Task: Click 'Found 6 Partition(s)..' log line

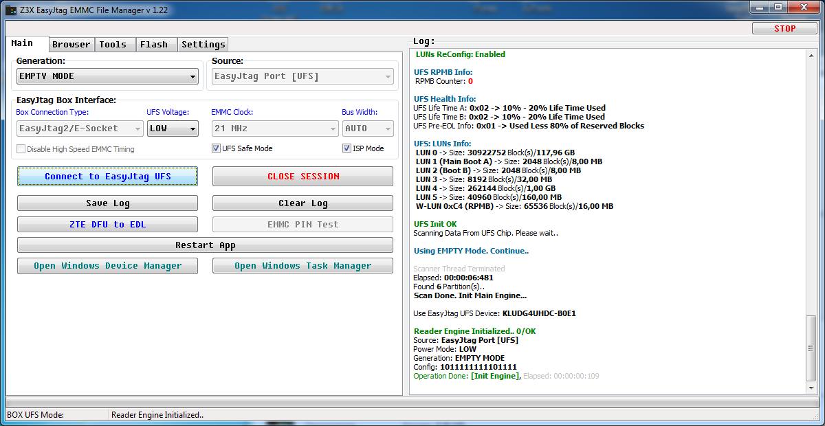Action: coord(449,287)
